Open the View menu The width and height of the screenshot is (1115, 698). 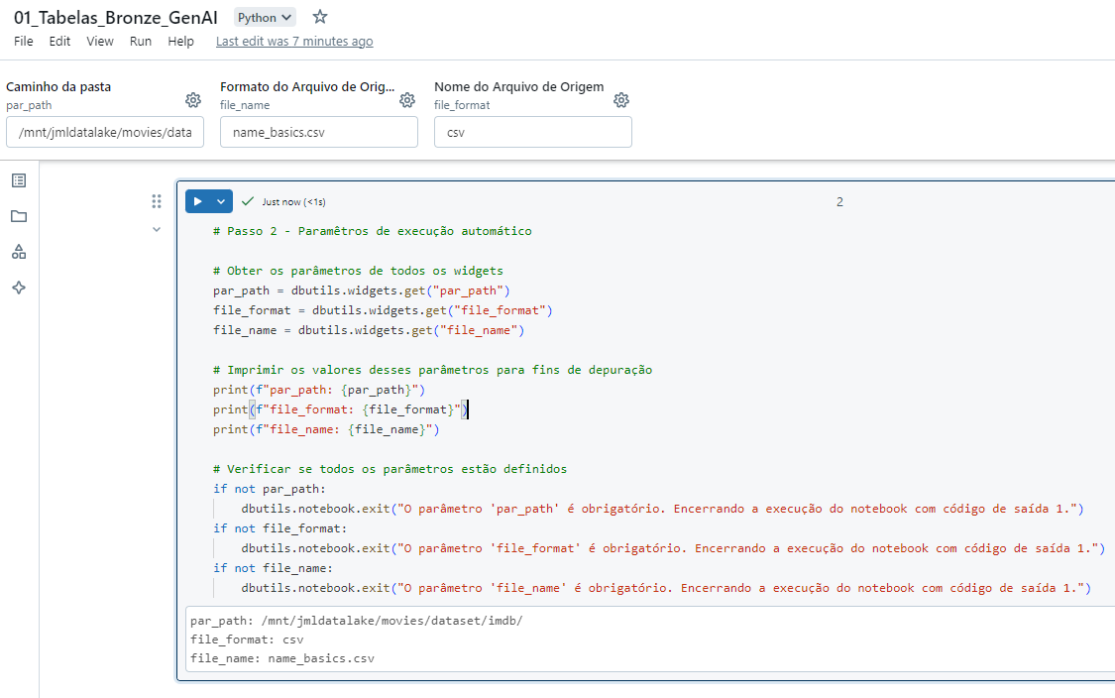coord(100,42)
